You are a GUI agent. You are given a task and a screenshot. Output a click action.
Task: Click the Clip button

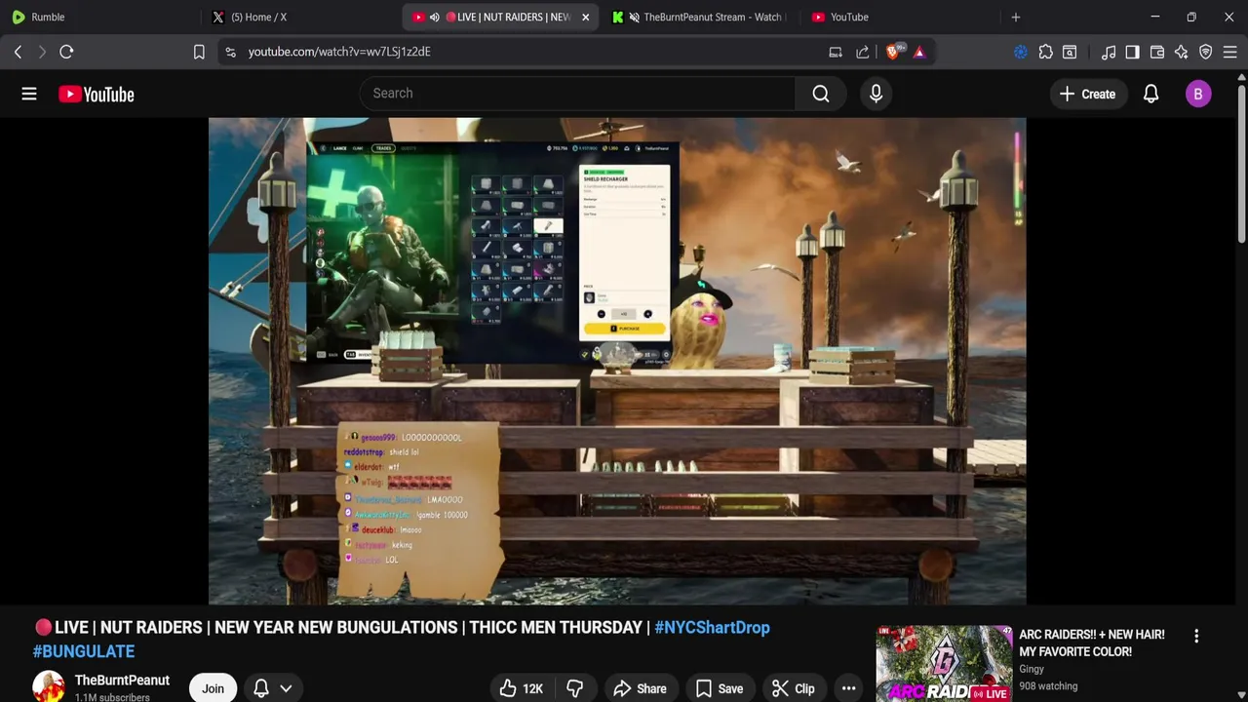pos(793,688)
